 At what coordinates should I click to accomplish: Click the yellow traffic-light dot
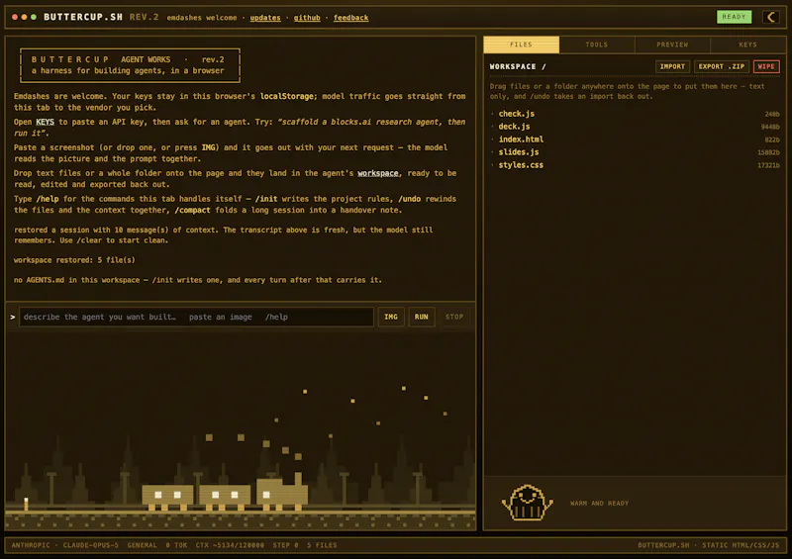(24, 17)
